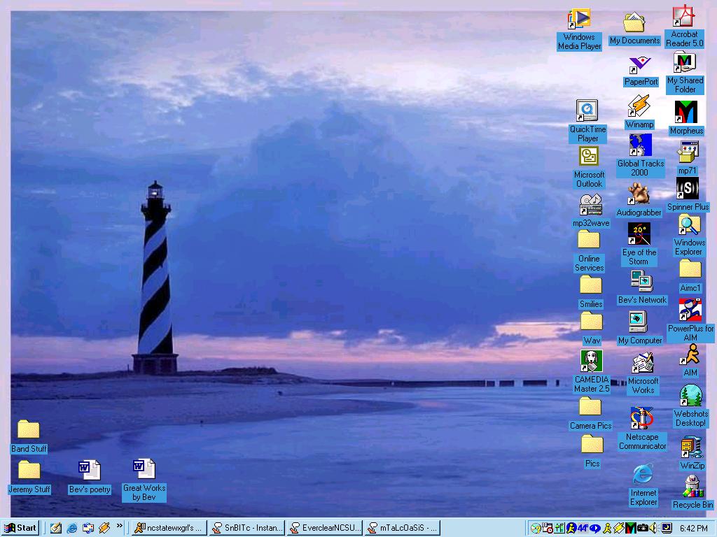Expand the Quick Launch overflow chevron
Image resolution: width=717 pixels, height=537 pixels.
[120, 526]
